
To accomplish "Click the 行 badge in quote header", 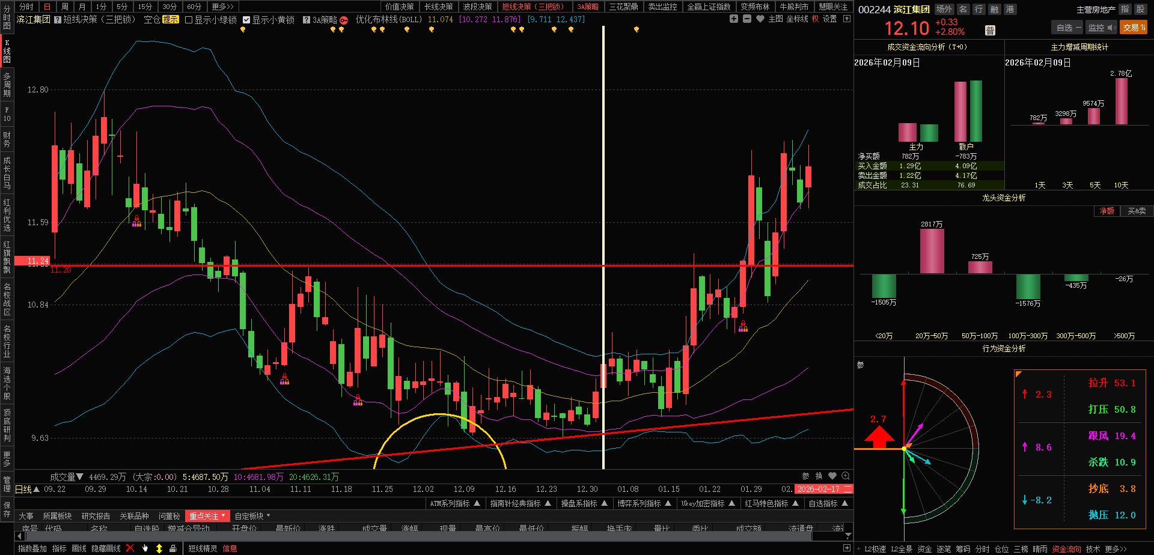I will tap(979, 10).
